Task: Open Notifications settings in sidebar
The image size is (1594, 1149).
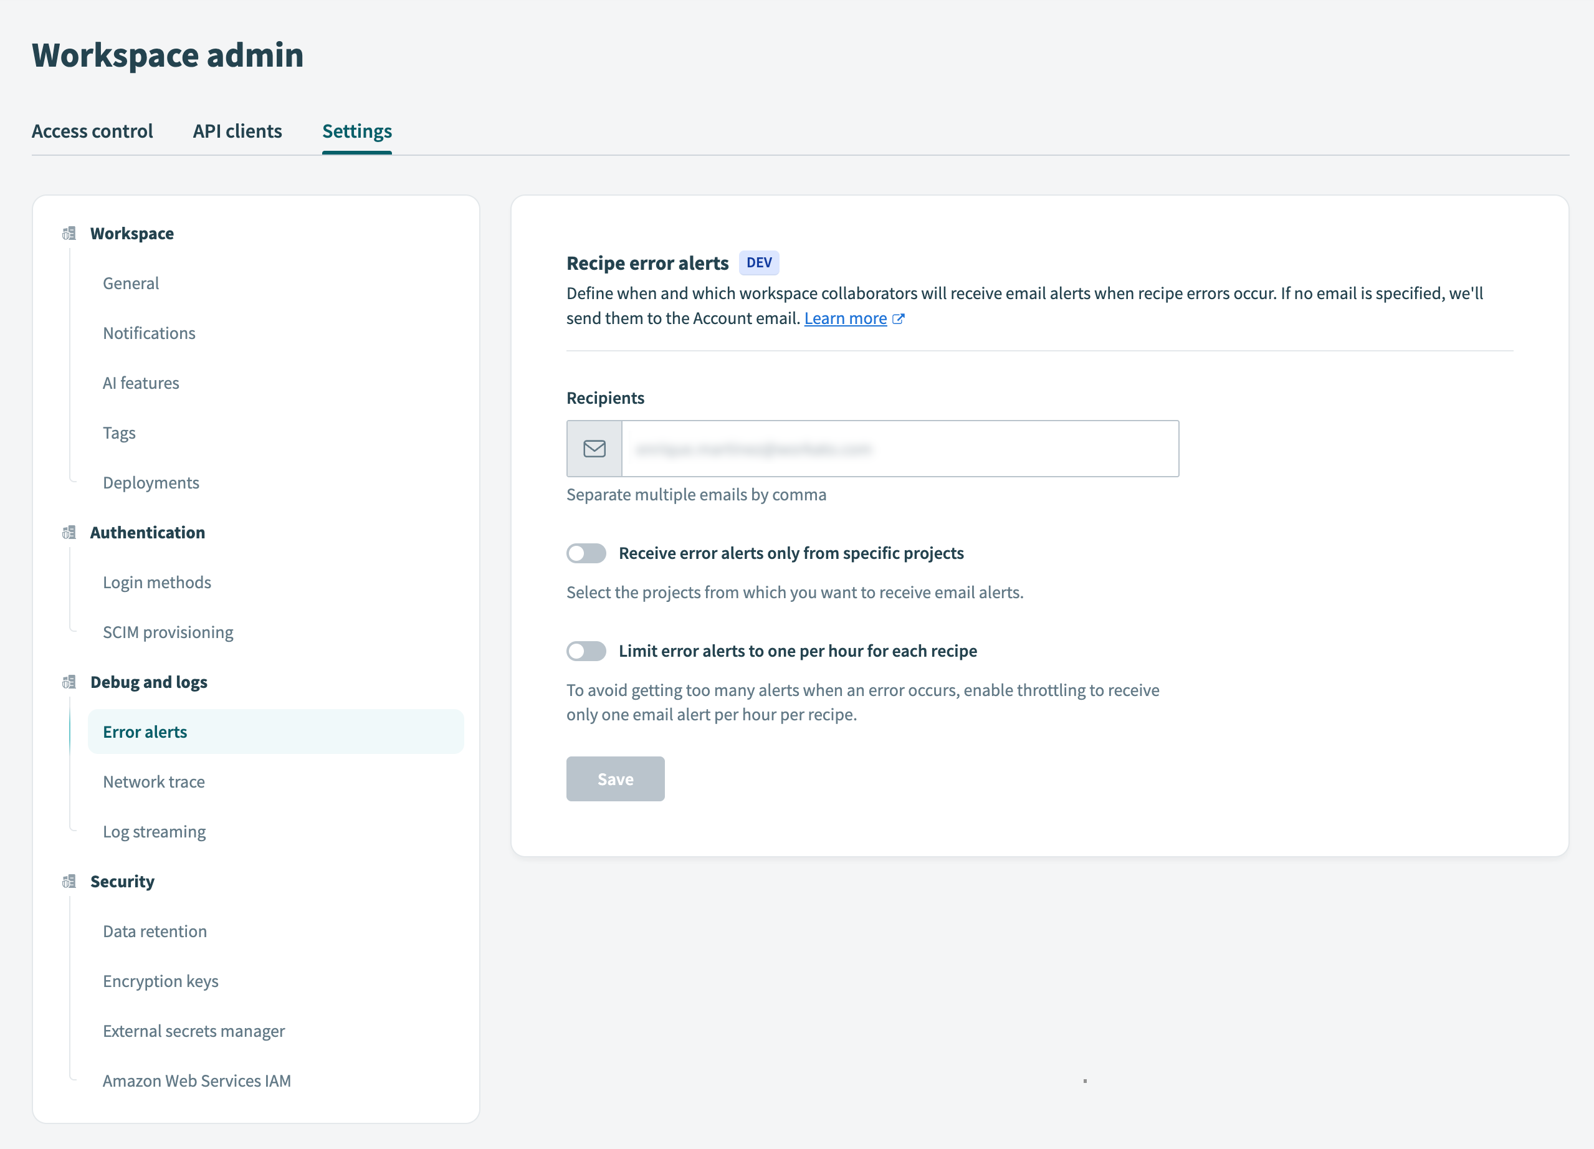Action: coord(149,333)
